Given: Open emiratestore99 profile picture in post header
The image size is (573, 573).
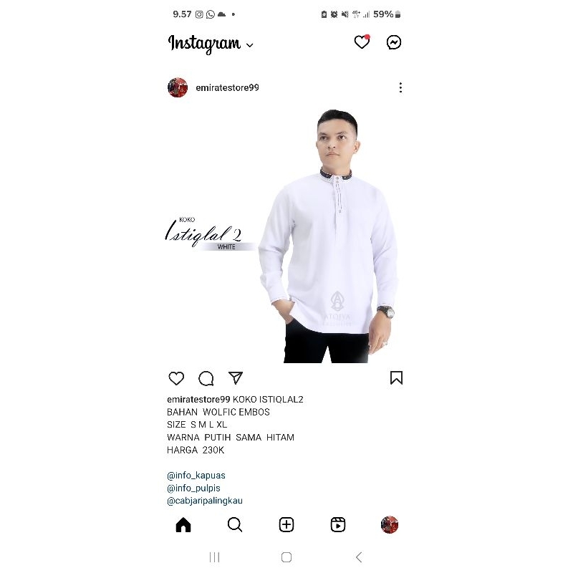Looking at the screenshot, I should tap(178, 87).
